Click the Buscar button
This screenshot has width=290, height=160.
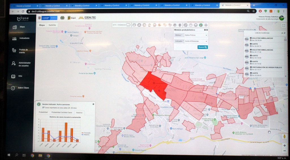coord(202,47)
